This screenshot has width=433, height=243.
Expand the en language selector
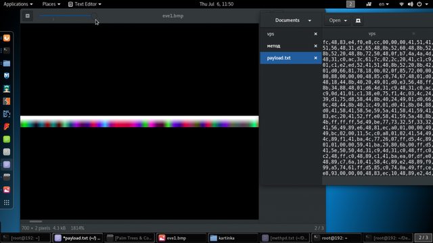(384, 4)
